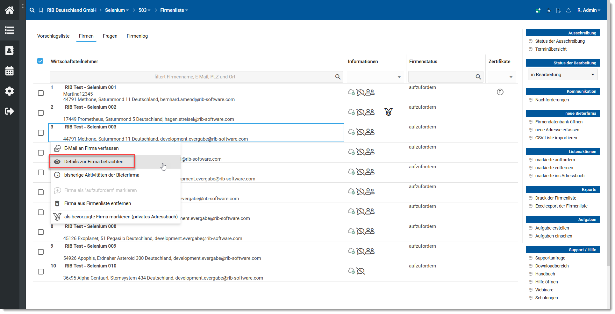Open the Terminübersicht link
This screenshot has width=615, height=314.
551,49
